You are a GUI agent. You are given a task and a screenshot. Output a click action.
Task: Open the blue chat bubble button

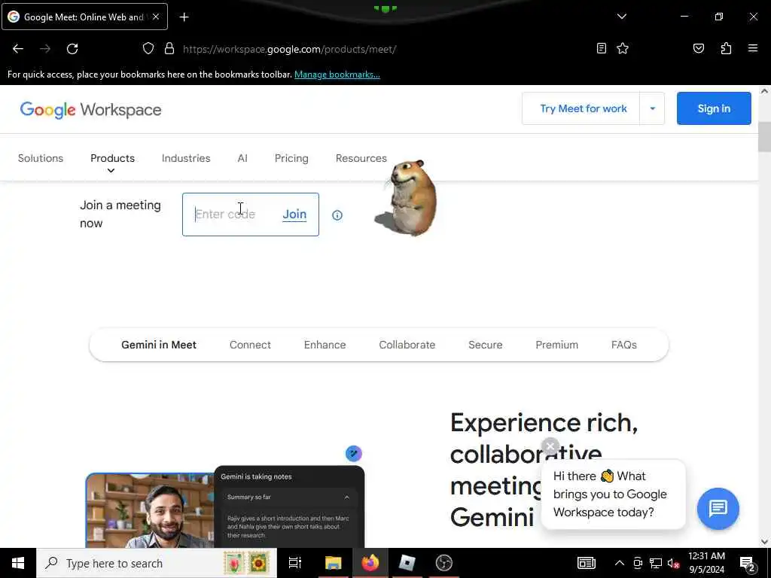pos(718,508)
